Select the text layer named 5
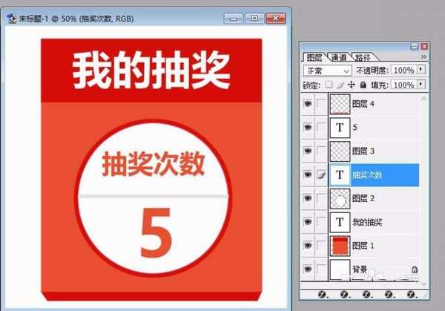Screen dimensions: 445x311 point(355,128)
